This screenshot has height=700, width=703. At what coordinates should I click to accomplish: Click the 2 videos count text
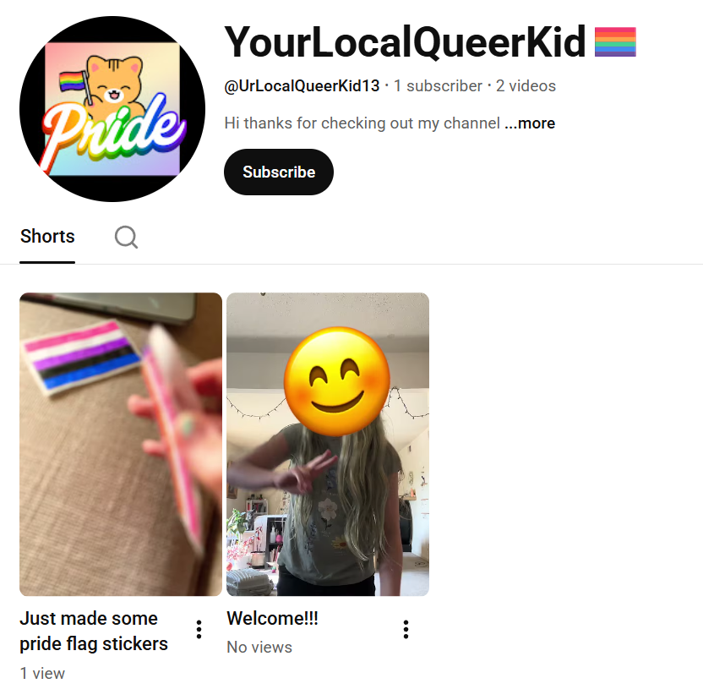pyautogui.click(x=526, y=85)
